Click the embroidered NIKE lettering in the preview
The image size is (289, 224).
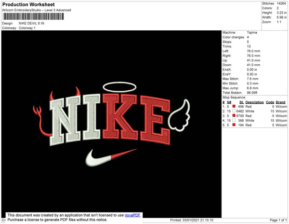click(110, 119)
